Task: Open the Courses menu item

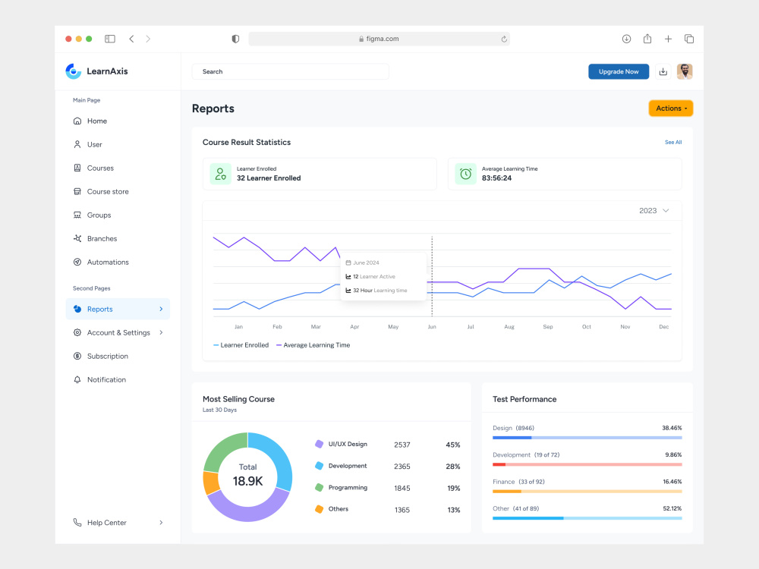Action: pos(118,168)
